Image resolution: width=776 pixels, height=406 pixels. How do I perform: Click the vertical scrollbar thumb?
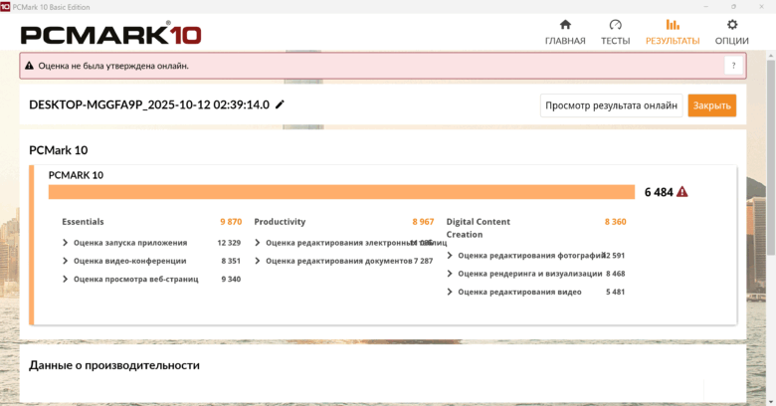coord(771,158)
